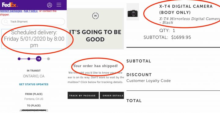The width and height of the screenshot is (220, 113).
Task: Click the ORDER DETAILS button
Action: click(x=112, y=95)
